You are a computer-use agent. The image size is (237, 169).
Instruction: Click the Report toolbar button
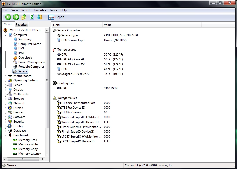pyautogui.click(x=56, y=17)
